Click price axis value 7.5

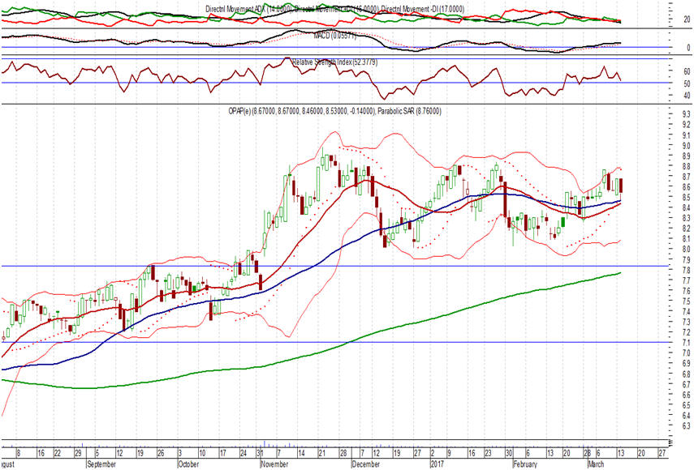[x=686, y=301]
